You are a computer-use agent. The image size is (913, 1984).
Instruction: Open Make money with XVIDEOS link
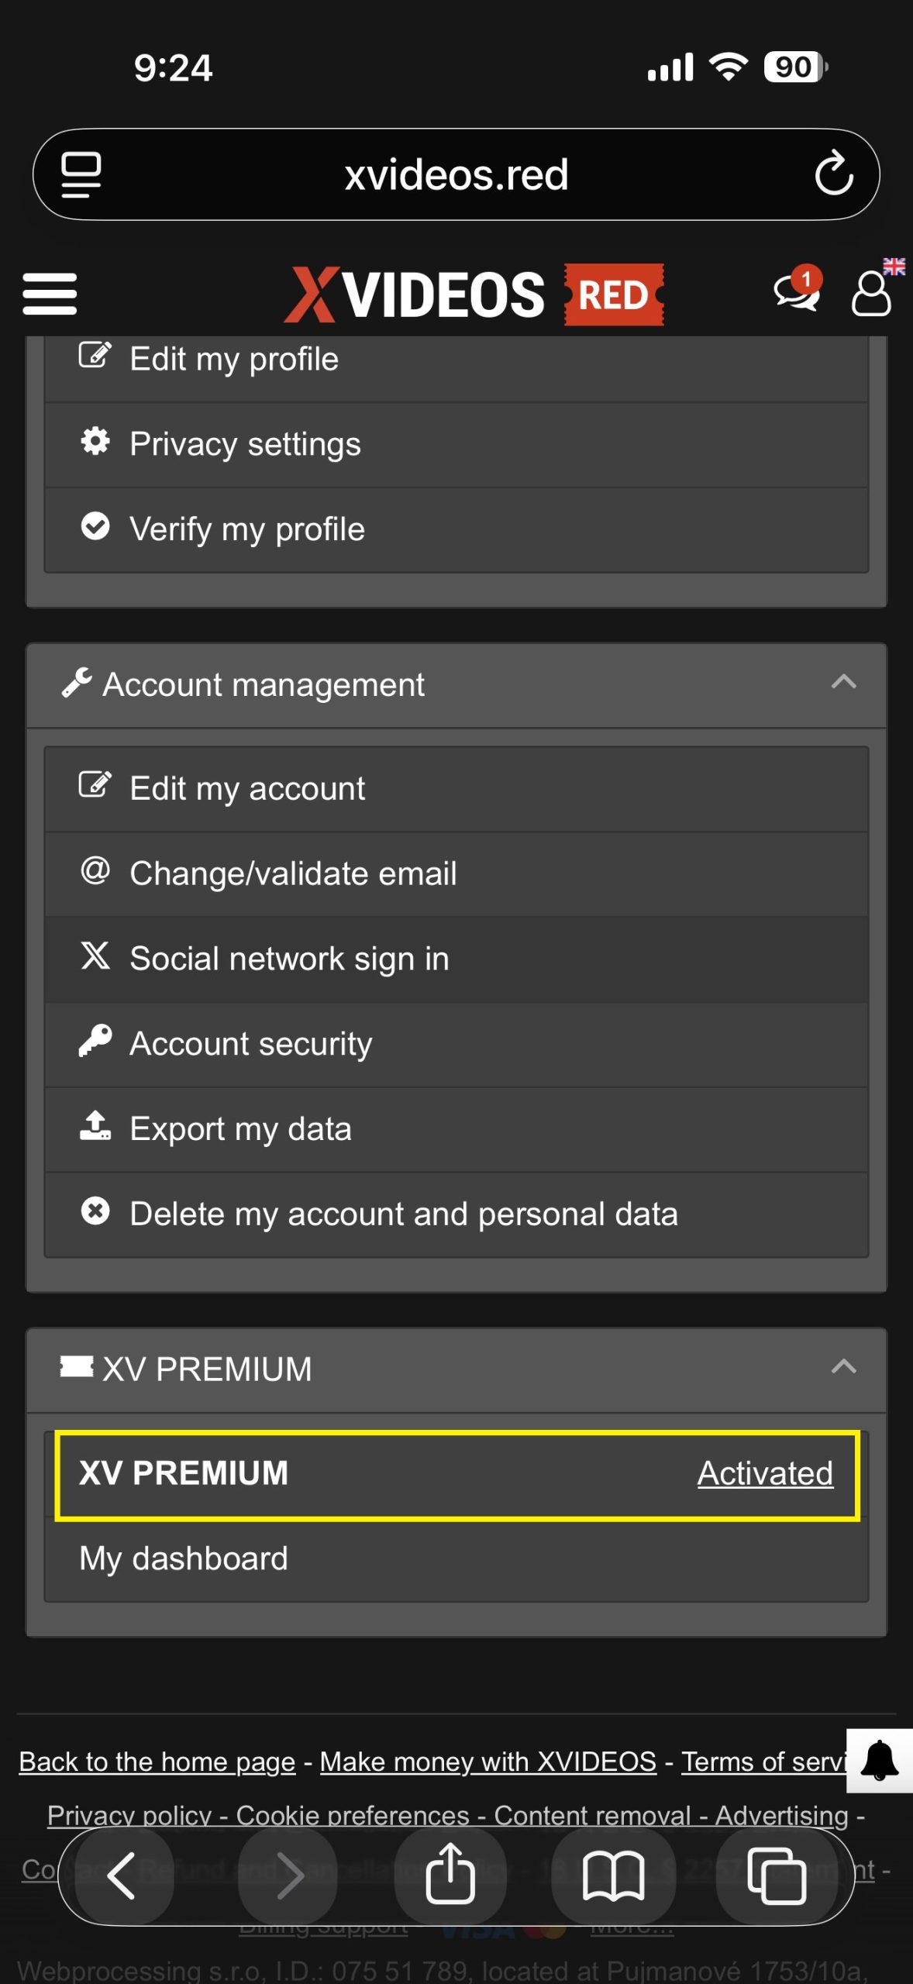[488, 1762]
